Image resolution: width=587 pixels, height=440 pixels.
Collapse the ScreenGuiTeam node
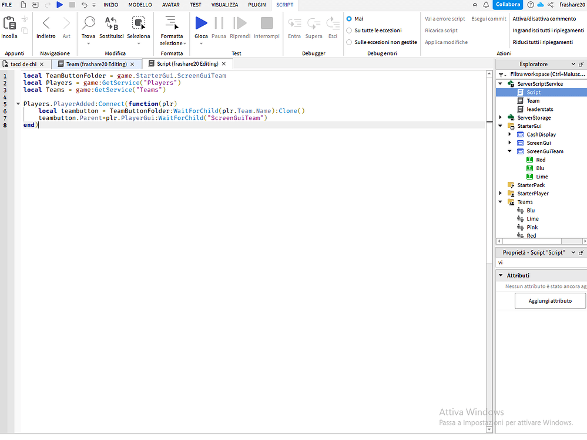pyautogui.click(x=509, y=151)
